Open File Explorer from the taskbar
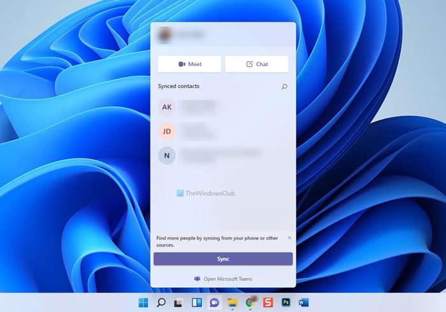Image resolution: width=446 pixels, height=312 pixels. click(233, 302)
